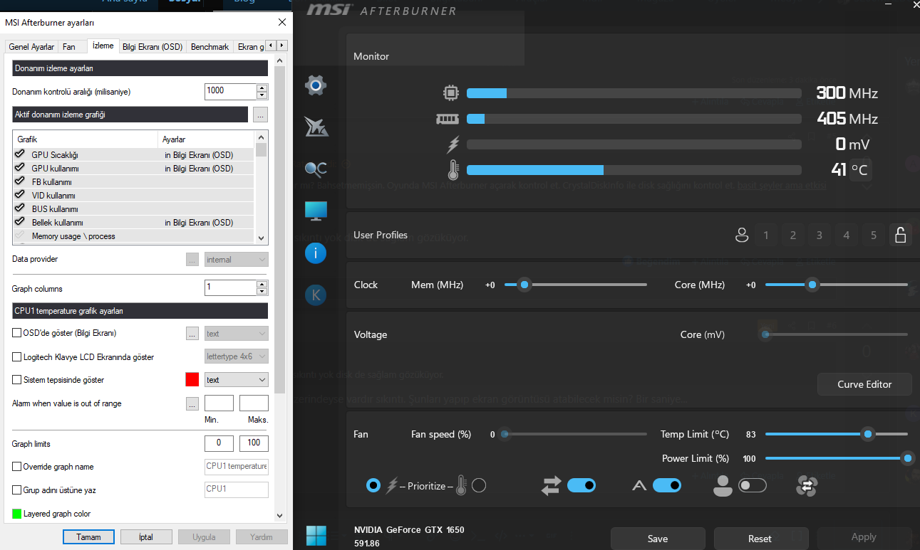Select the GPU Sıcaklığı row in the graph list
920x550 pixels.
click(134, 154)
